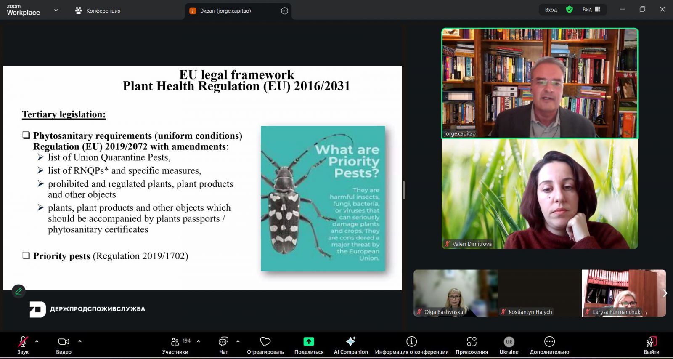Open the AI Companion panel
The width and height of the screenshot is (673, 359).
pyautogui.click(x=350, y=341)
